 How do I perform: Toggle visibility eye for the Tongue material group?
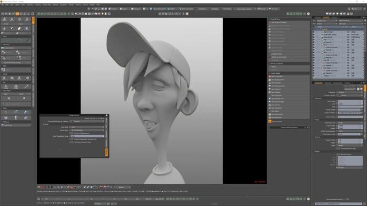[x=314, y=76]
